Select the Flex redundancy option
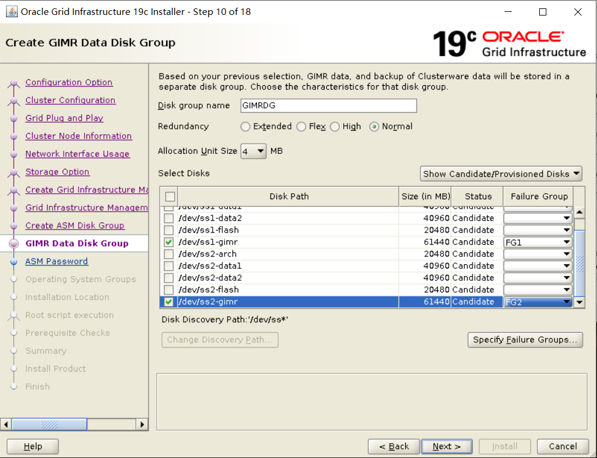Image resolution: width=597 pixels, height=458 pixels. click(x=301, y=126)
